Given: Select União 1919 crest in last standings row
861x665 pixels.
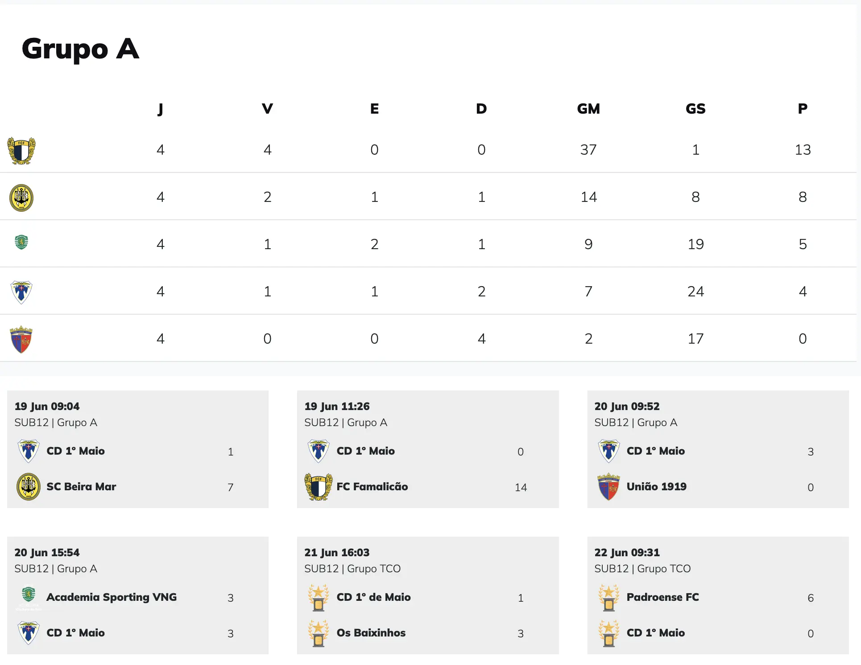Looking at the screenshot, I should 21,340.
